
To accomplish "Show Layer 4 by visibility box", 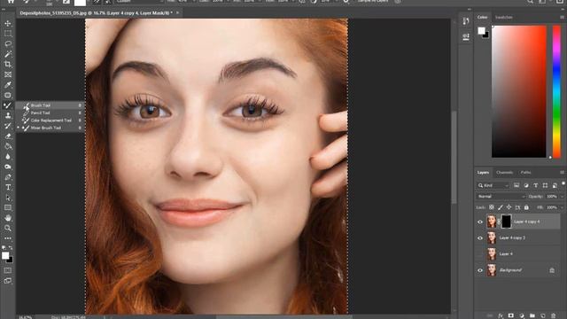I will [480, 254].
